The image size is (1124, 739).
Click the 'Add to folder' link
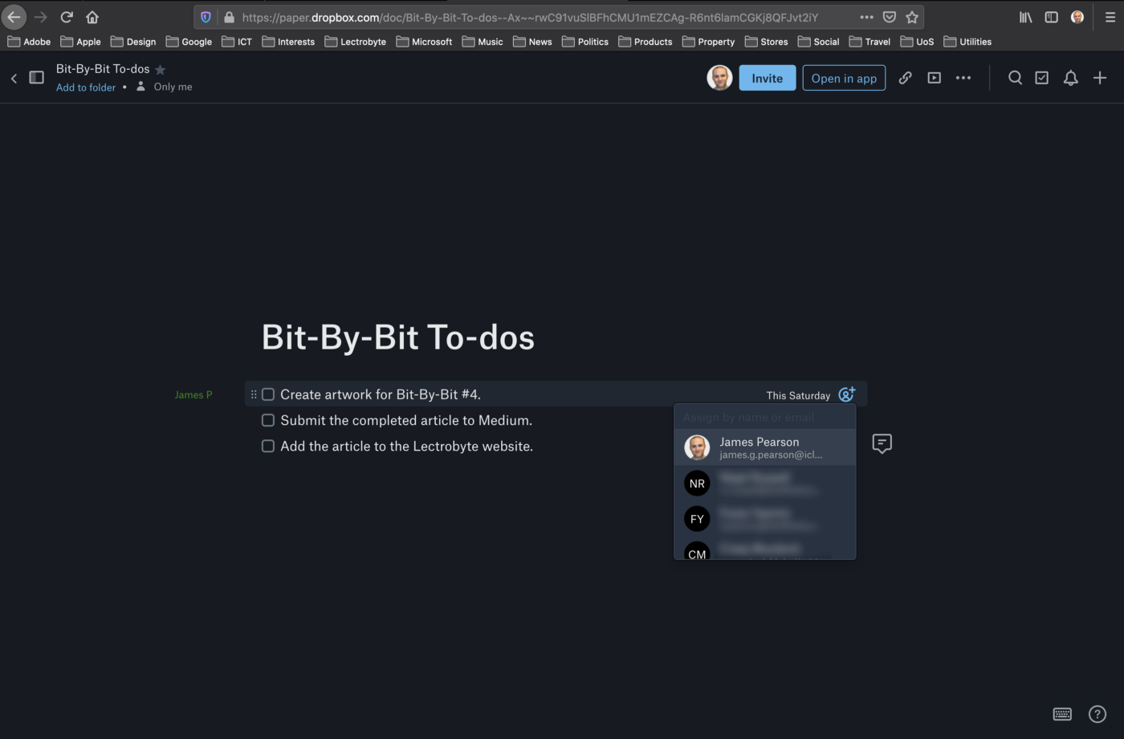coord(86,87)
